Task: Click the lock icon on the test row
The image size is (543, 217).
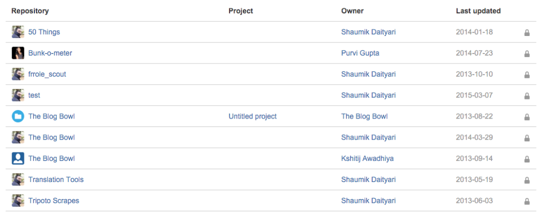Action: click(x=527, y=96)
